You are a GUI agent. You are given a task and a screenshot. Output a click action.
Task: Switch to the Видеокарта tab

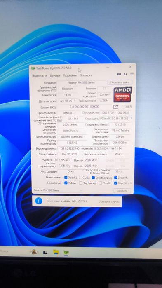(x=40, y=75)
